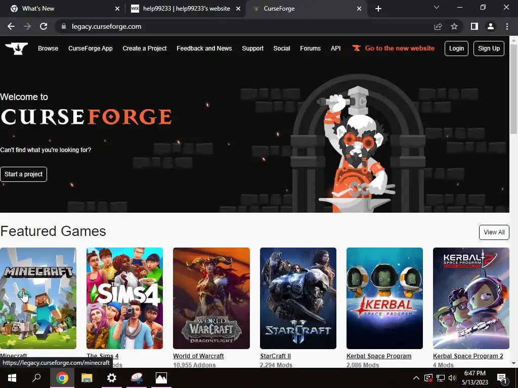Image resolution: width=518 pixels, height=388 pixels.
Task: Open the Minecraft game cover
Action: (38, 298)
